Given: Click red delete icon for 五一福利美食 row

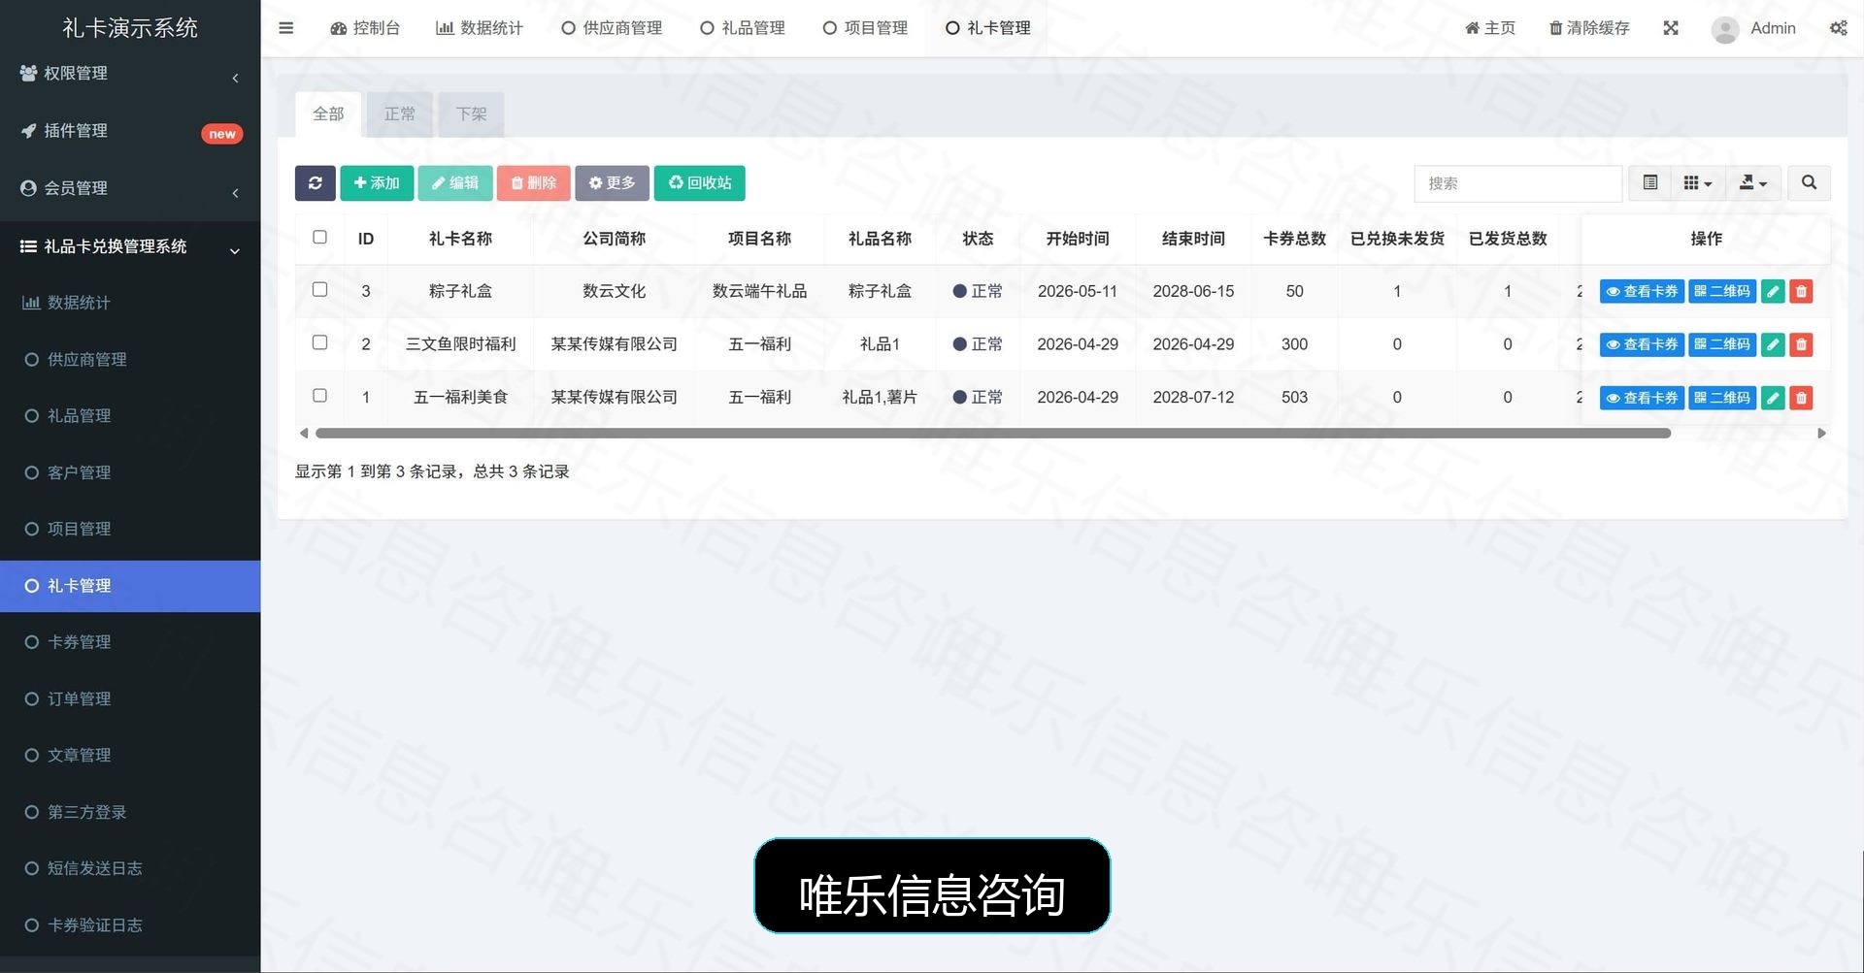Looking at the screenshot, I should 1801,398.
